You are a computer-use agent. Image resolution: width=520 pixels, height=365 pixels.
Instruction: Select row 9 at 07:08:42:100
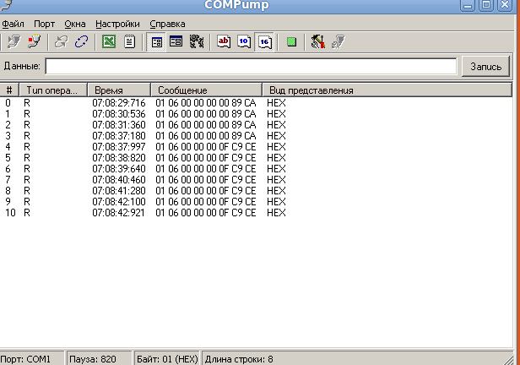pyautogui.click(x=256, y=201)
